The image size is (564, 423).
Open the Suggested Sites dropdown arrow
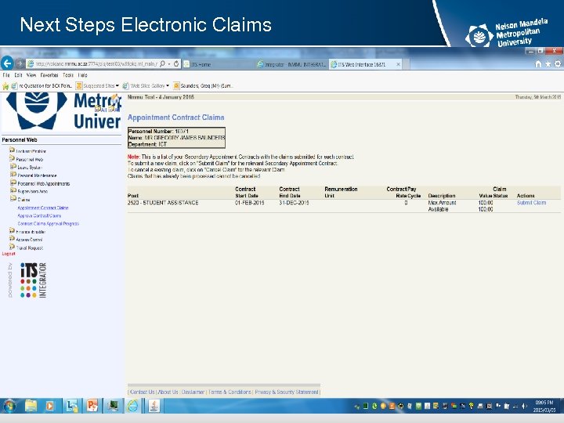(x=117, y=86)
